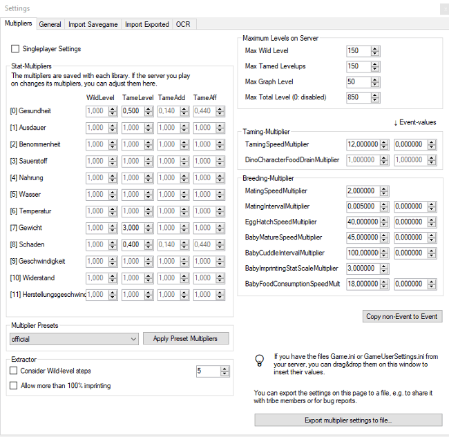The image size is (449, 437).
Task: Click the EggHatchSpeedMultiplier non-event stepper arrows
Action: click(x=384, y=222)
